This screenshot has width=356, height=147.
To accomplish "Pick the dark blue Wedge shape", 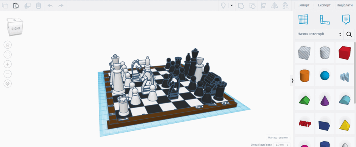I will (325, 125).
